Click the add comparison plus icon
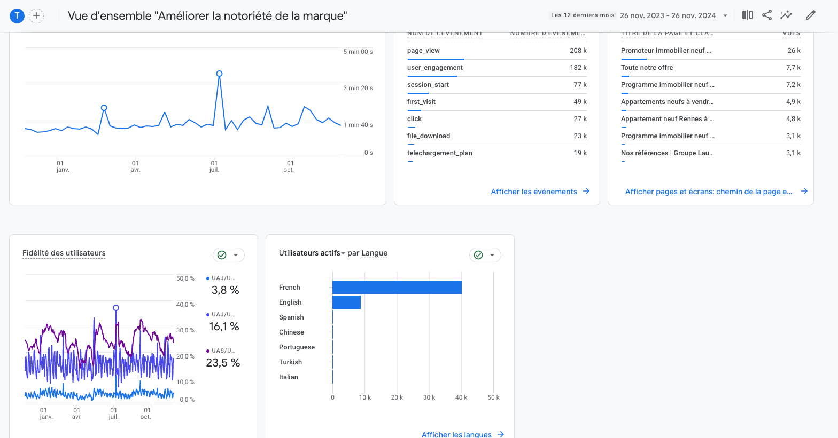 36,15
